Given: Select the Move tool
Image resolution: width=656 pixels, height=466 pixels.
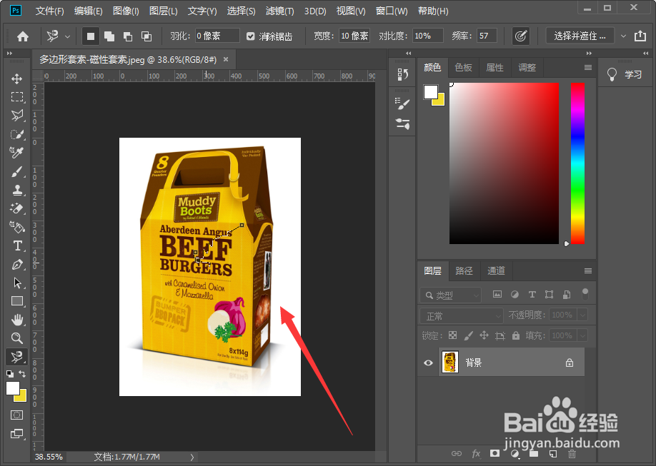Looking at the screenshot, I should [x=16, y=78].
